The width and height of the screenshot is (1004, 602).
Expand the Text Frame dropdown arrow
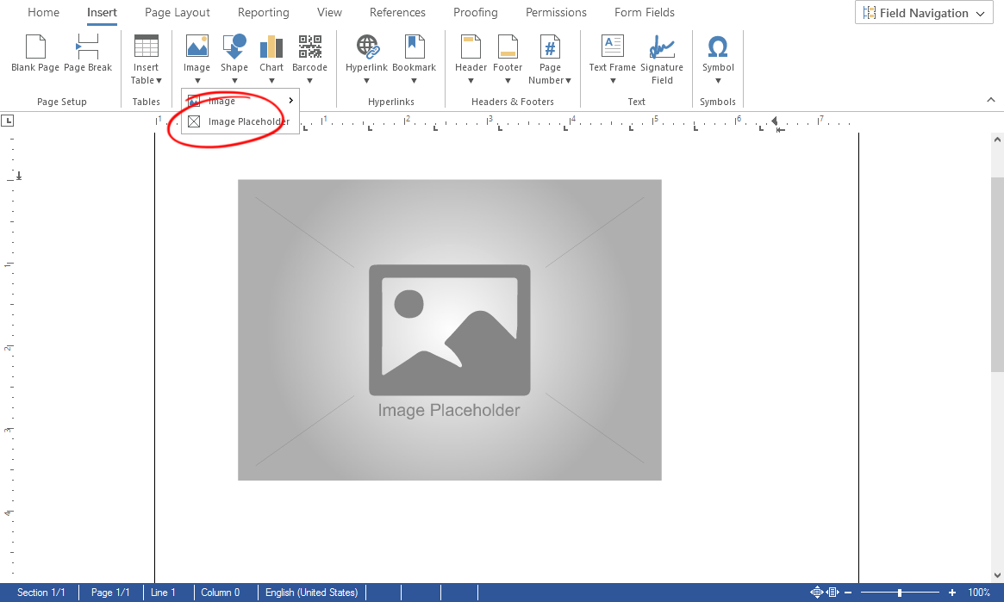[x=613, y=81]
